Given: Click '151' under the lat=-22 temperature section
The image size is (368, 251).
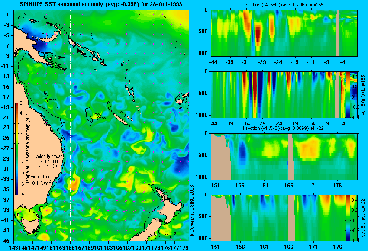Looking at the screenshot, I should (x=215, y=186).
